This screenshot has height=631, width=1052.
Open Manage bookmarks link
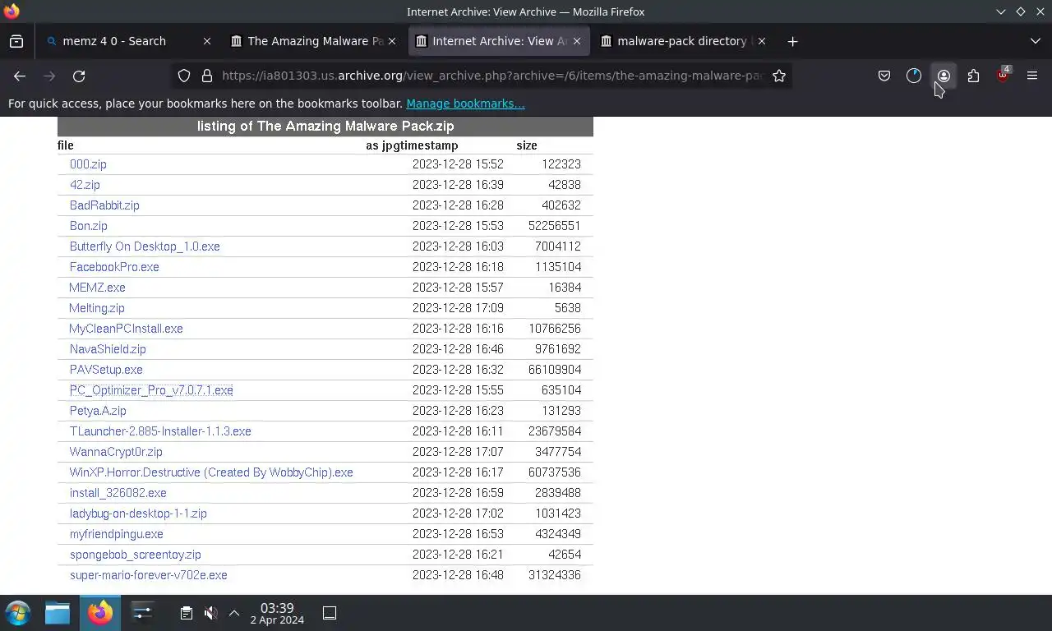tap(465, 104)
